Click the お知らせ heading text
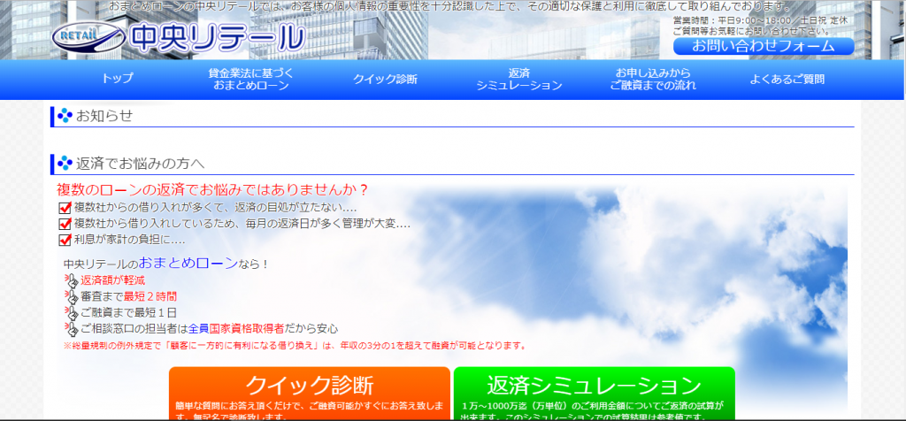The image size is (906, 421). coord(104,116)
